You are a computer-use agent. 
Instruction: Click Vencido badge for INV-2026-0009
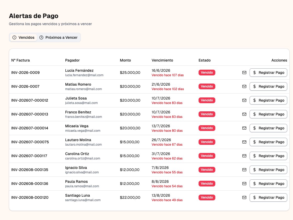point(207,73)
